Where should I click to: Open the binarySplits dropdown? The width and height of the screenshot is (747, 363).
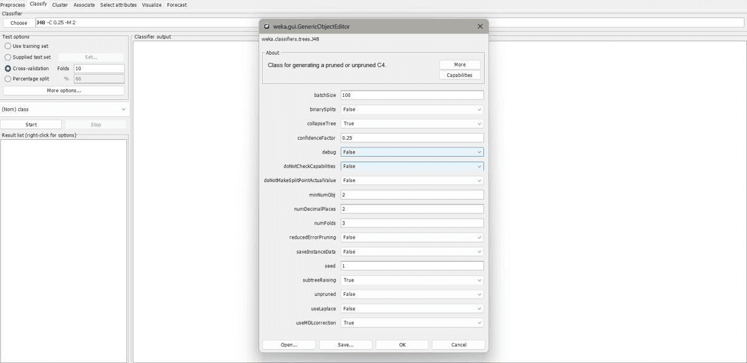412,109
